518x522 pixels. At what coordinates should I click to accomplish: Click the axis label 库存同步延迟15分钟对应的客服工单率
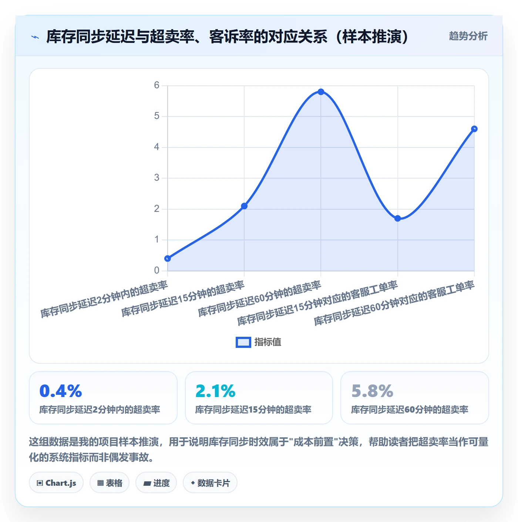coord(318,303)
